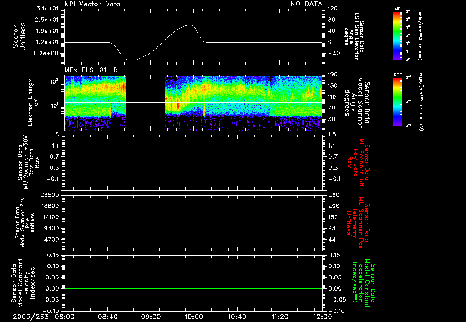
Task: Select the '3.1e+01' sector tick value
Action: 47,9
